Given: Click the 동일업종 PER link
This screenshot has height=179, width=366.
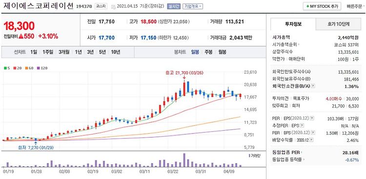Looking at the screenshot, I should pyautogui.click(x=286, y=152).
